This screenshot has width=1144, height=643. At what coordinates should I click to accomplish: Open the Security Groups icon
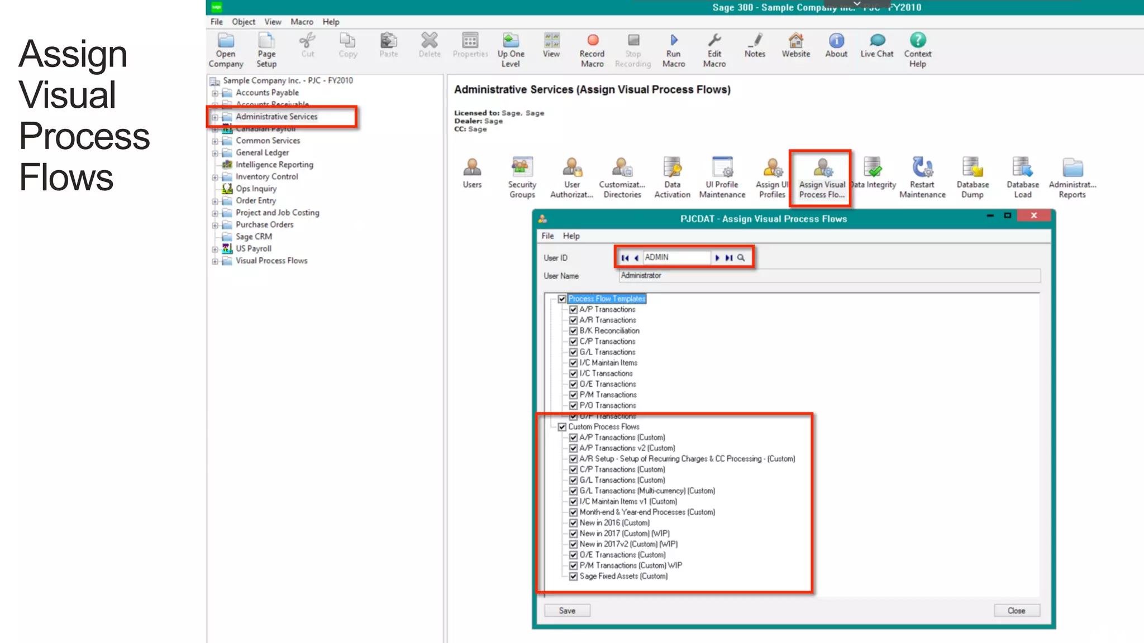522,168
